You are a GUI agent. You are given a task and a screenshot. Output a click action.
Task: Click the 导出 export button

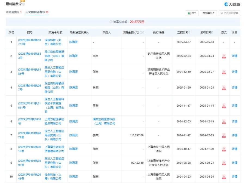click(x=192, y=13)
